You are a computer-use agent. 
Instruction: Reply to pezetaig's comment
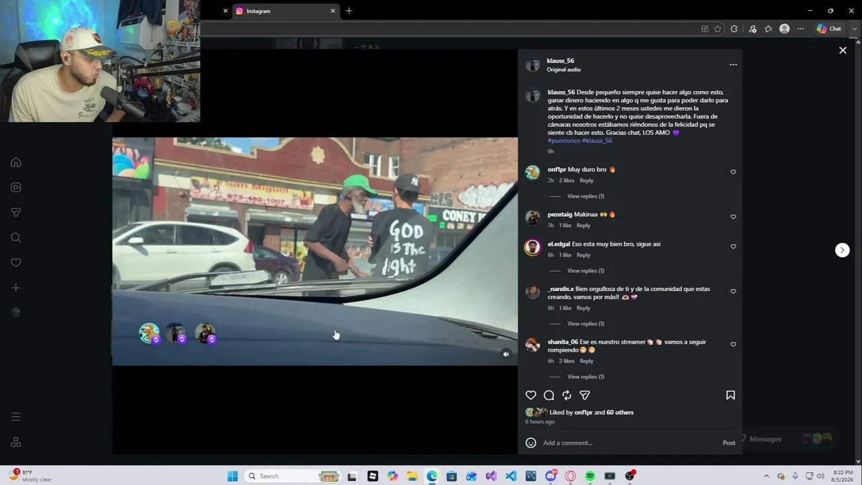point(583,226)
